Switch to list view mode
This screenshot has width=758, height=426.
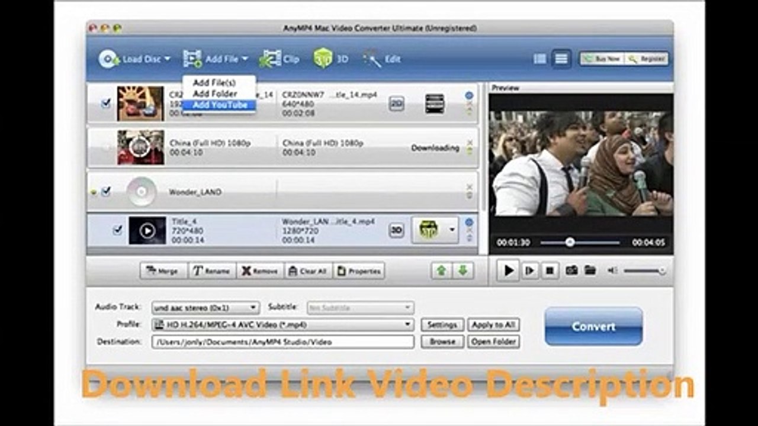point(539,59)
